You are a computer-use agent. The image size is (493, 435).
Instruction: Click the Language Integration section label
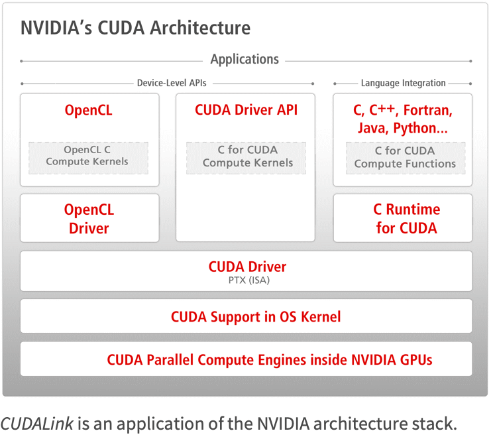[x=403, y=84]
